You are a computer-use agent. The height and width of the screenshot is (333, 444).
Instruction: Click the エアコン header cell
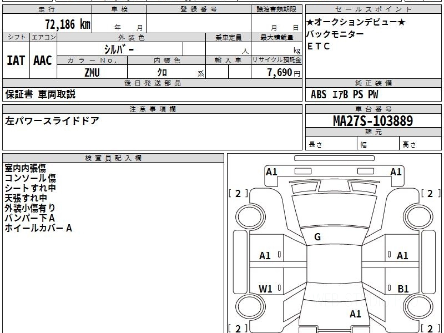[43, 37]
